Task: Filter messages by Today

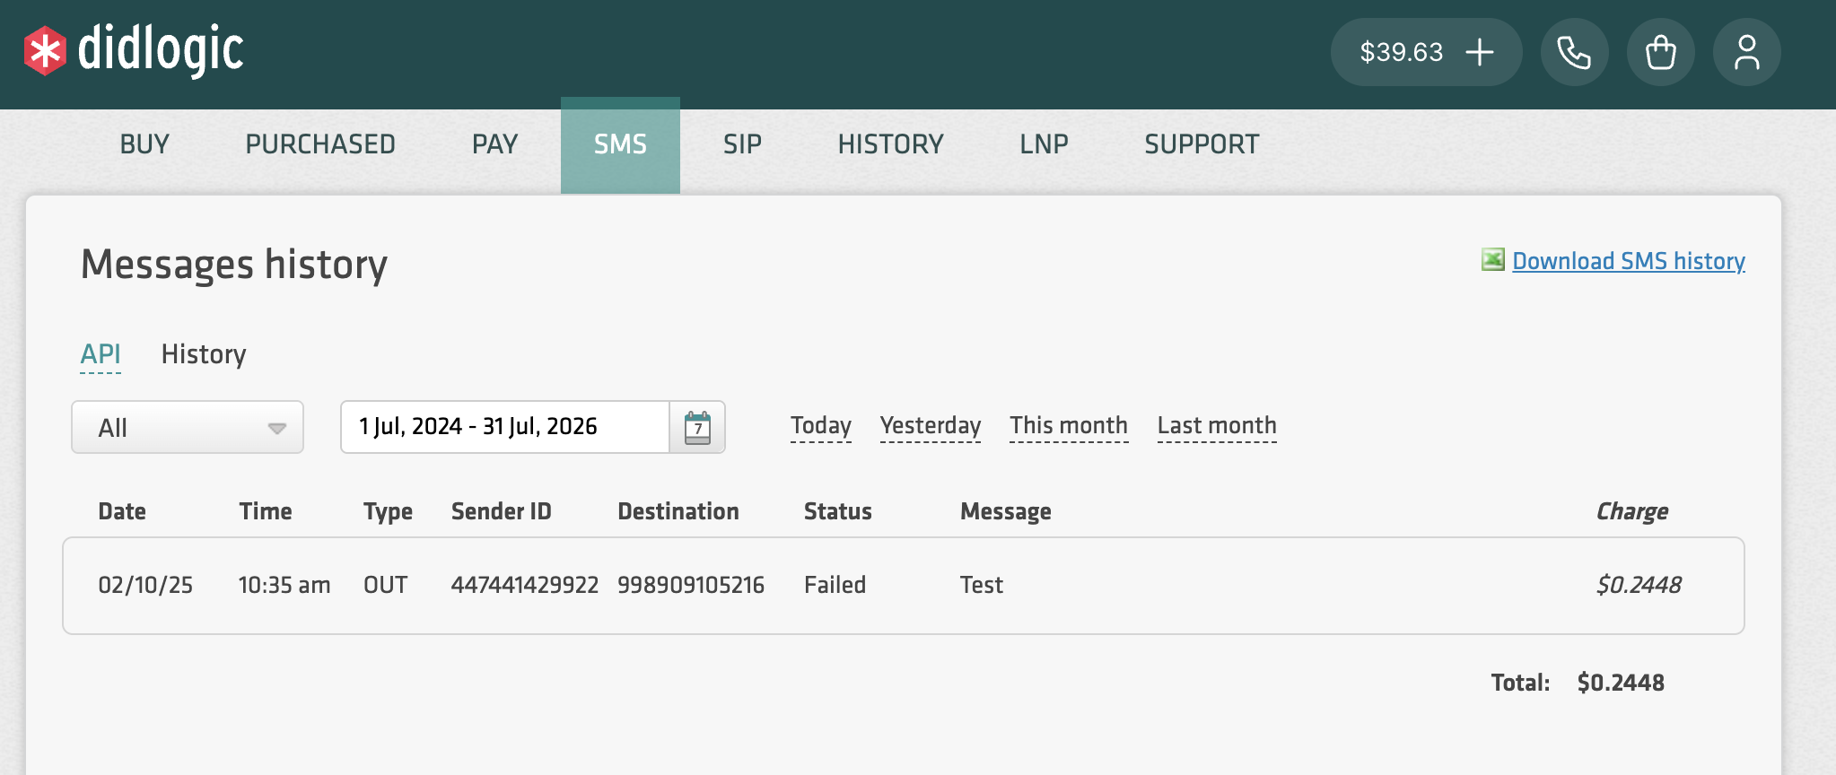Action: (x=821, y=425)
